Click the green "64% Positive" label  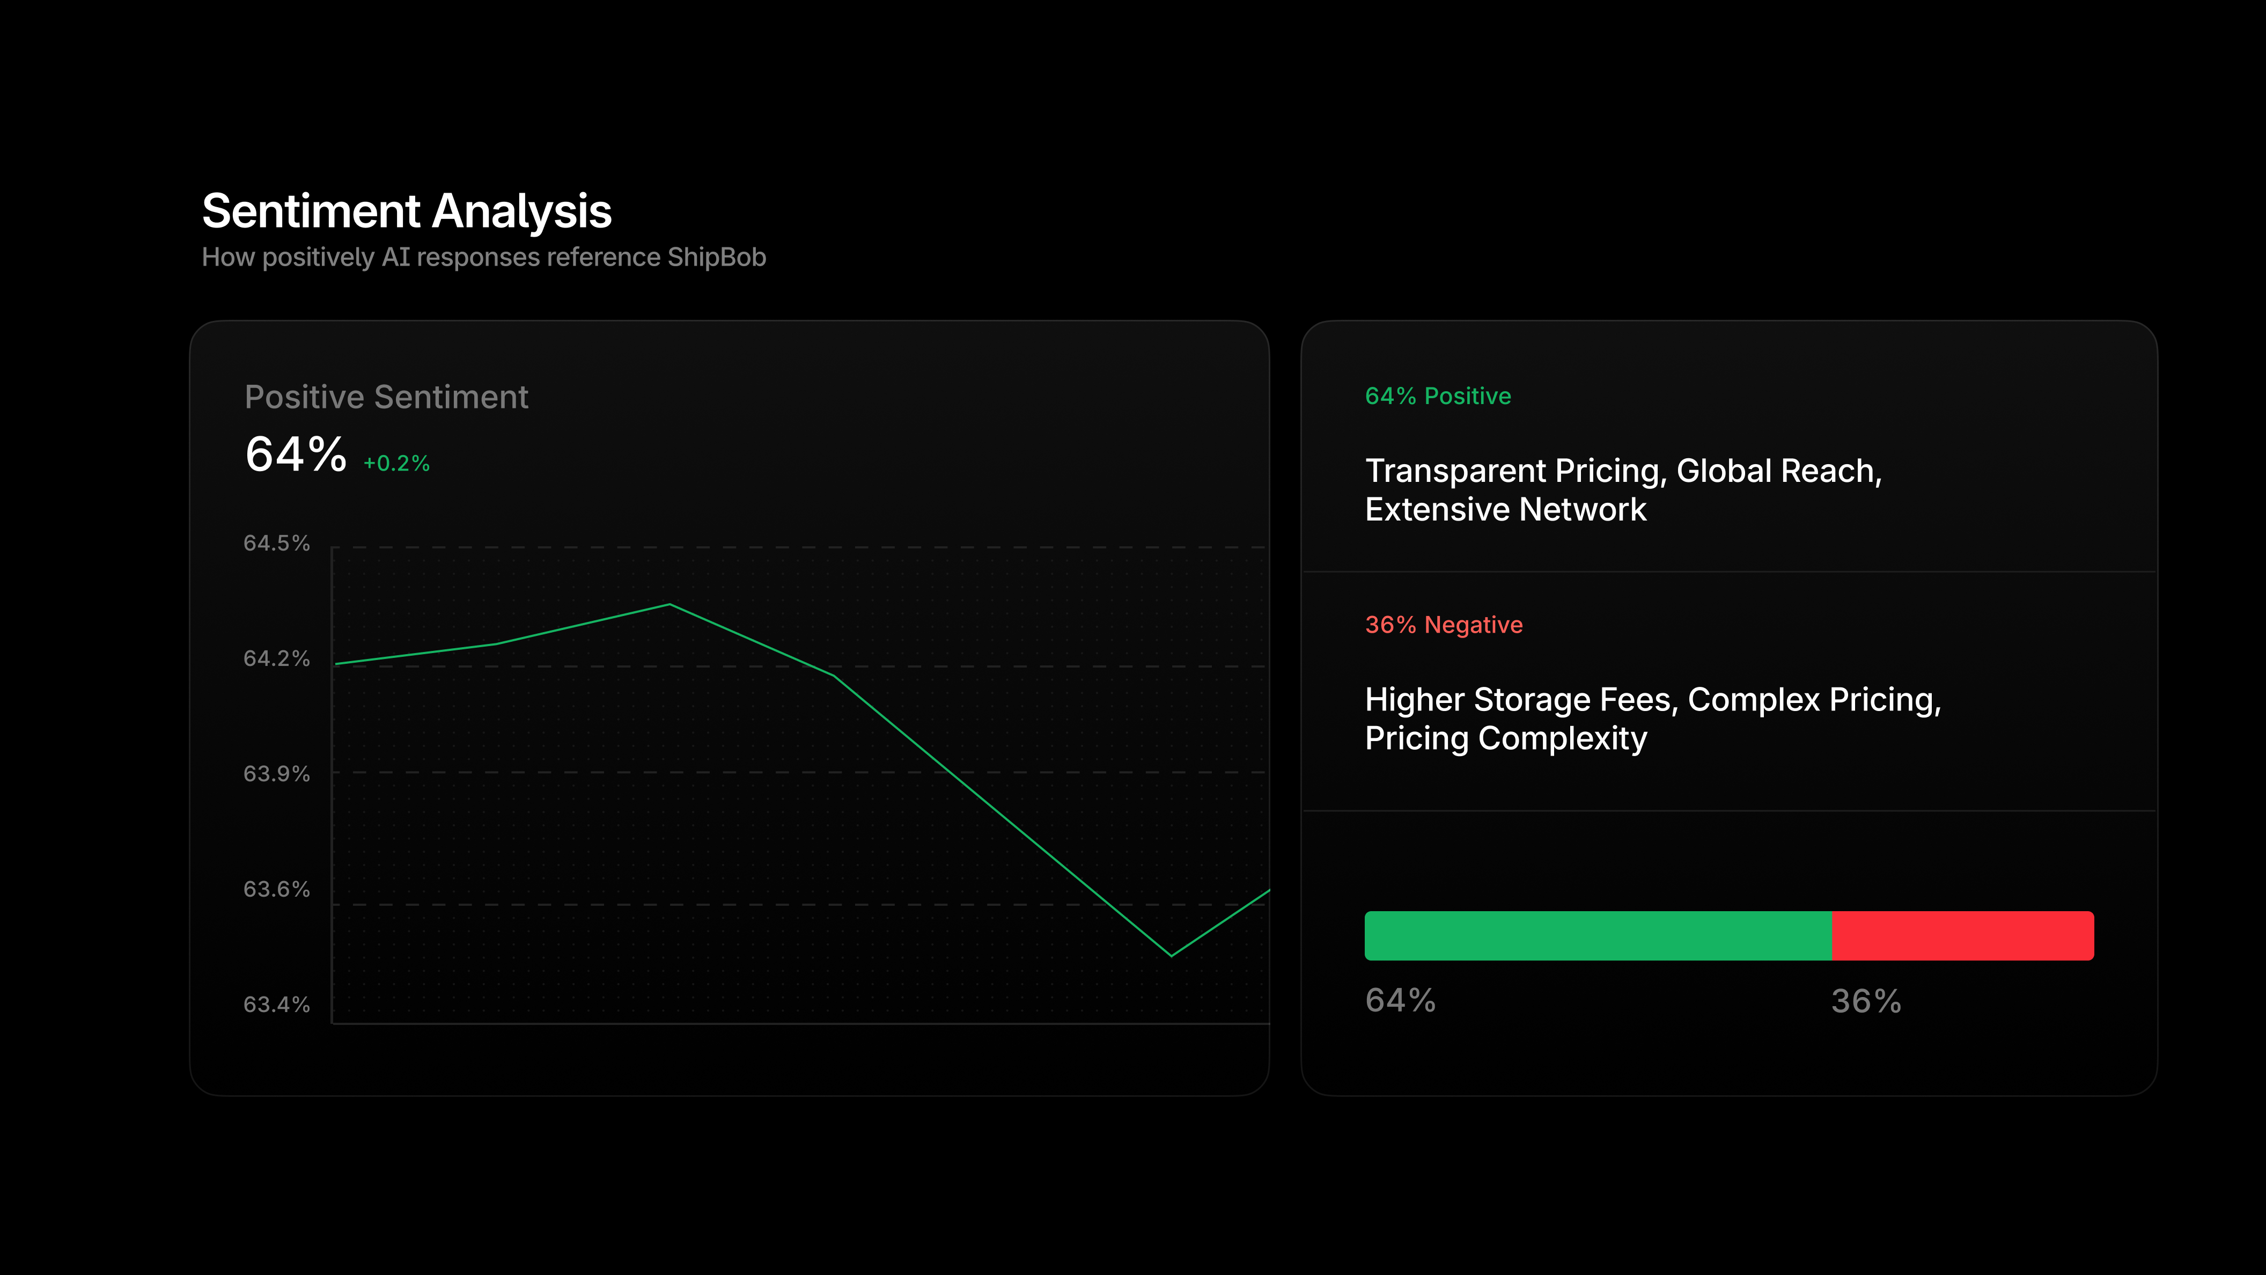[x=1437, y=396]
